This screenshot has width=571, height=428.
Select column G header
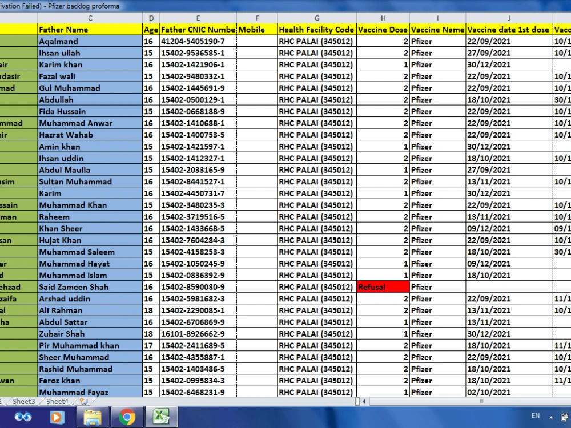[317, 18]
